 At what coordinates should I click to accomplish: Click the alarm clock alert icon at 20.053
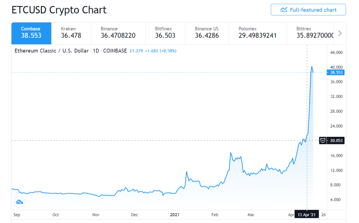[323, 140]
